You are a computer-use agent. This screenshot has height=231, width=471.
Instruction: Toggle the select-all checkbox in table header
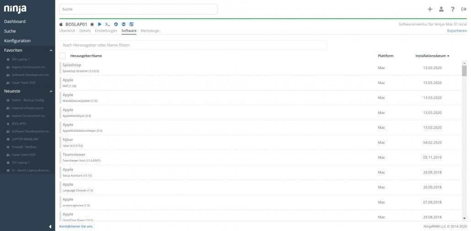pyautogui.click(x=63, y=56)
